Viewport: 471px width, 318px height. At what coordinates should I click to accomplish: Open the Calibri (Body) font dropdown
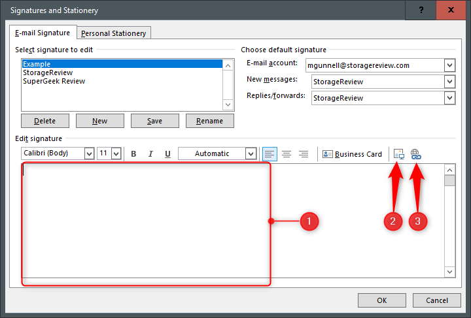coord(89,153)
